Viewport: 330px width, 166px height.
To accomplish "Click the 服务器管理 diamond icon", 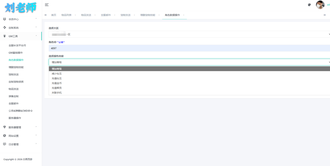I will click(x=5, y=127).
